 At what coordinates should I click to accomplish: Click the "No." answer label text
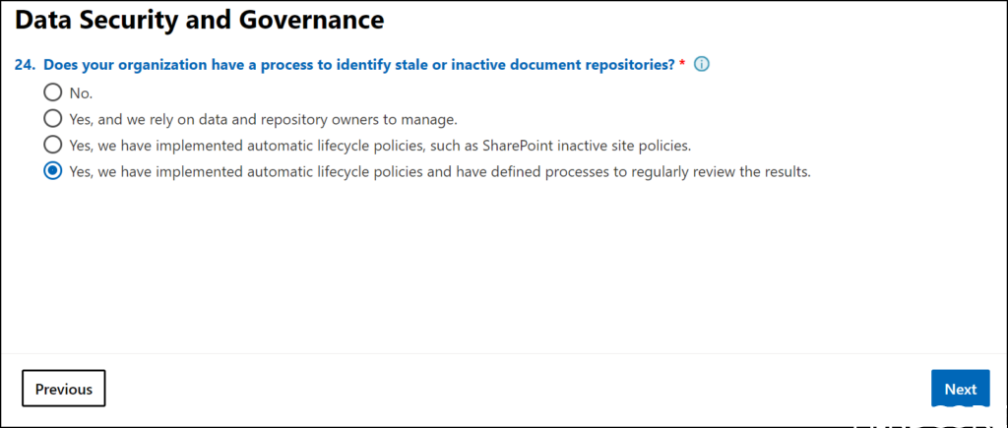point(80,92)
